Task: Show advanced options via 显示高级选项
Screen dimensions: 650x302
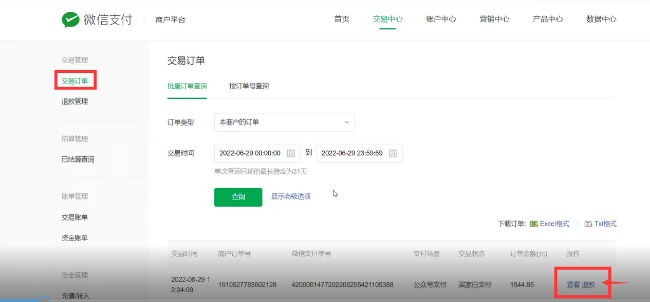Action: (291, 196)
